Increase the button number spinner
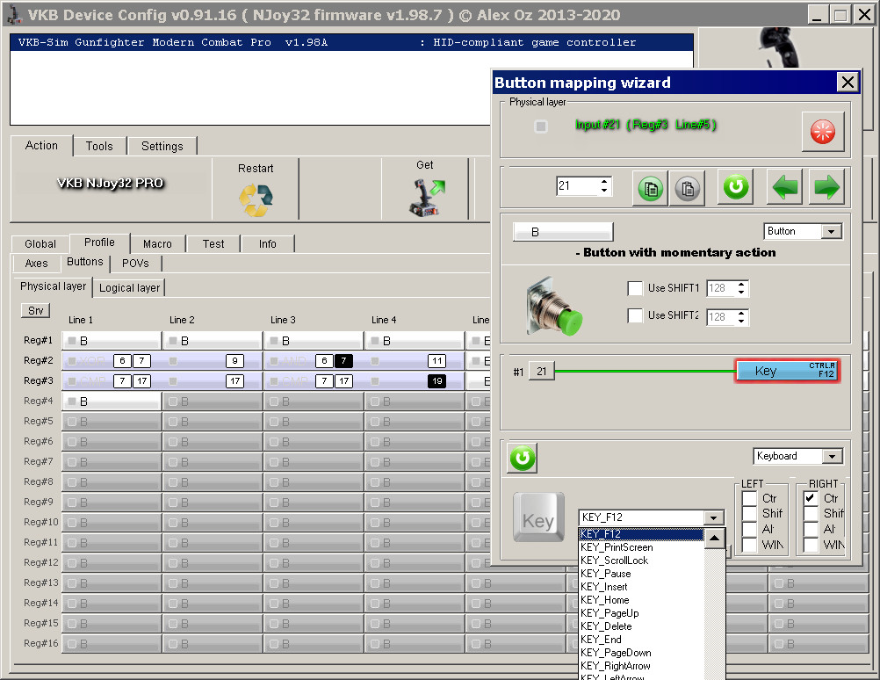 pyautogui.click(x=604, y=182)
